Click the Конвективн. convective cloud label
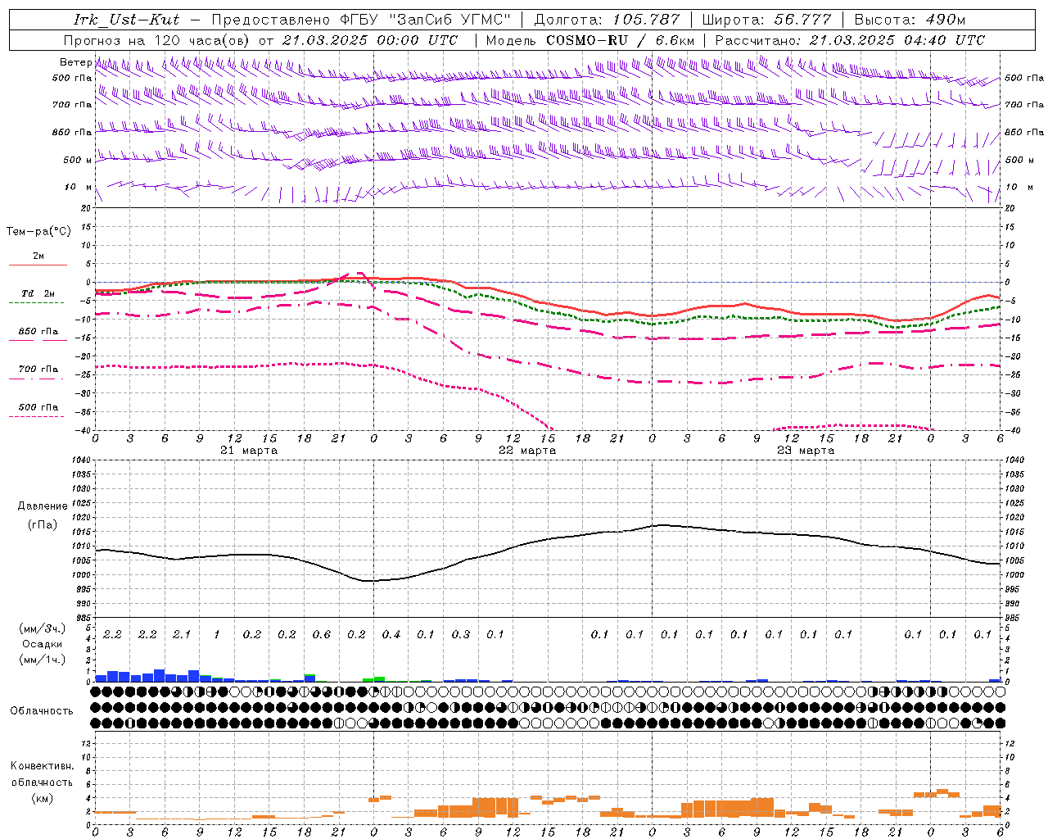Screen dimensions: 1048x839 point(42,767)
